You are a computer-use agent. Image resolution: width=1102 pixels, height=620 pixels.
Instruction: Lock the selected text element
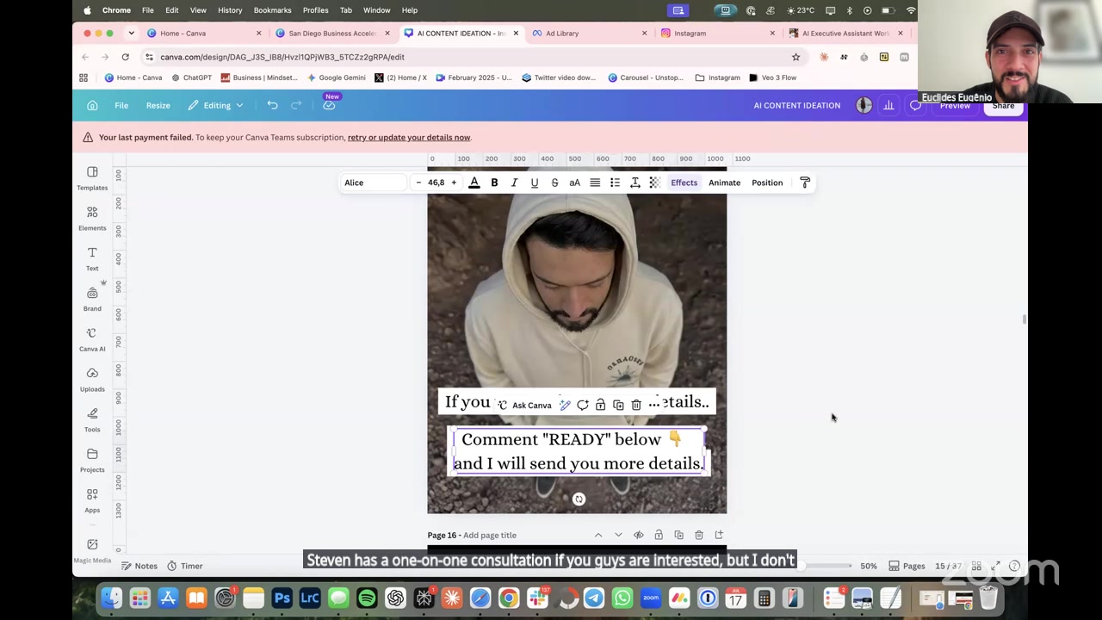[x=600, y=405]
